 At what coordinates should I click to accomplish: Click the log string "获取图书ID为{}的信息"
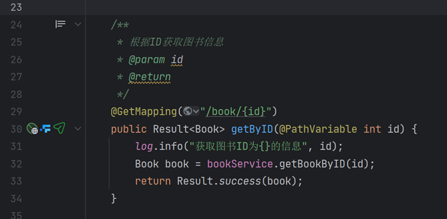(248, 147)
